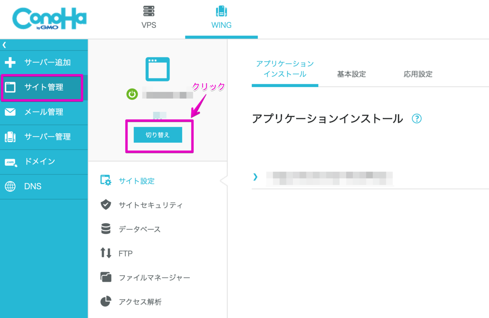
Task: Click the folder icon for ファイルマネージャー
Action: (x=106, y=278)
